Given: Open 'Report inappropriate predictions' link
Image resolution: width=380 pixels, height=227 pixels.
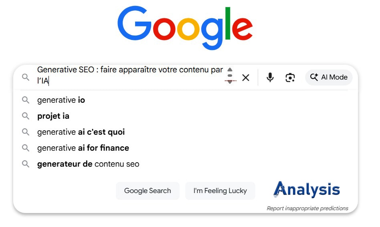Looking at the screenshot, I should (307, 208).
